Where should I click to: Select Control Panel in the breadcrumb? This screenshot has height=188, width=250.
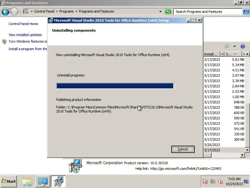[x=44, y=11]
